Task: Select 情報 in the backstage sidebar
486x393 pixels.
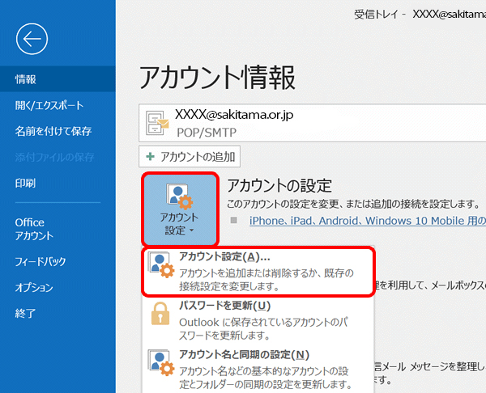Action: 58,79
